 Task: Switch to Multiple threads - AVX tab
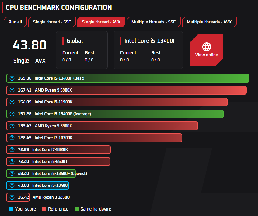point(209,22)
